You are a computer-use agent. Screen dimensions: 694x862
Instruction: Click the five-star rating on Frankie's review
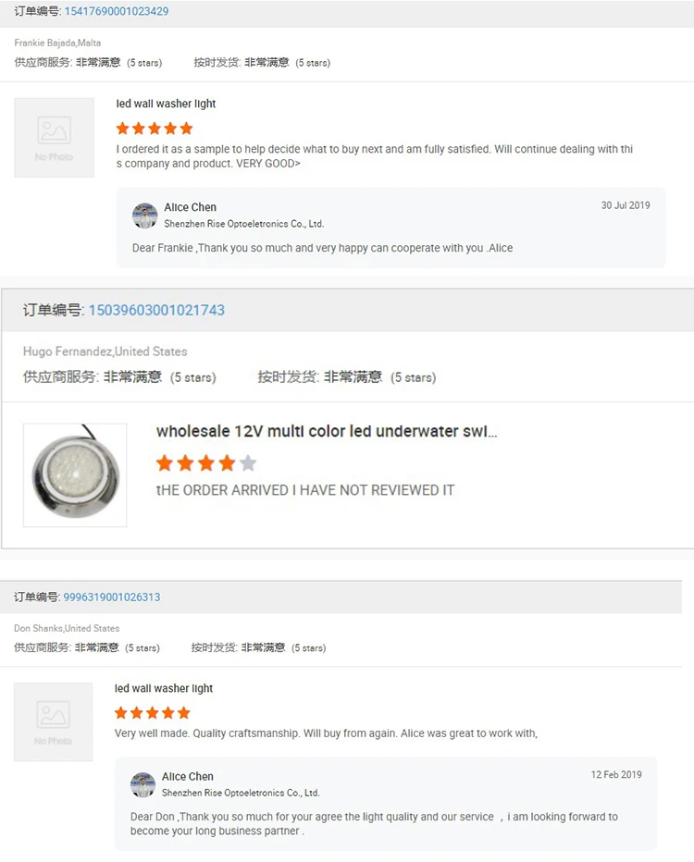click(155, 129)
